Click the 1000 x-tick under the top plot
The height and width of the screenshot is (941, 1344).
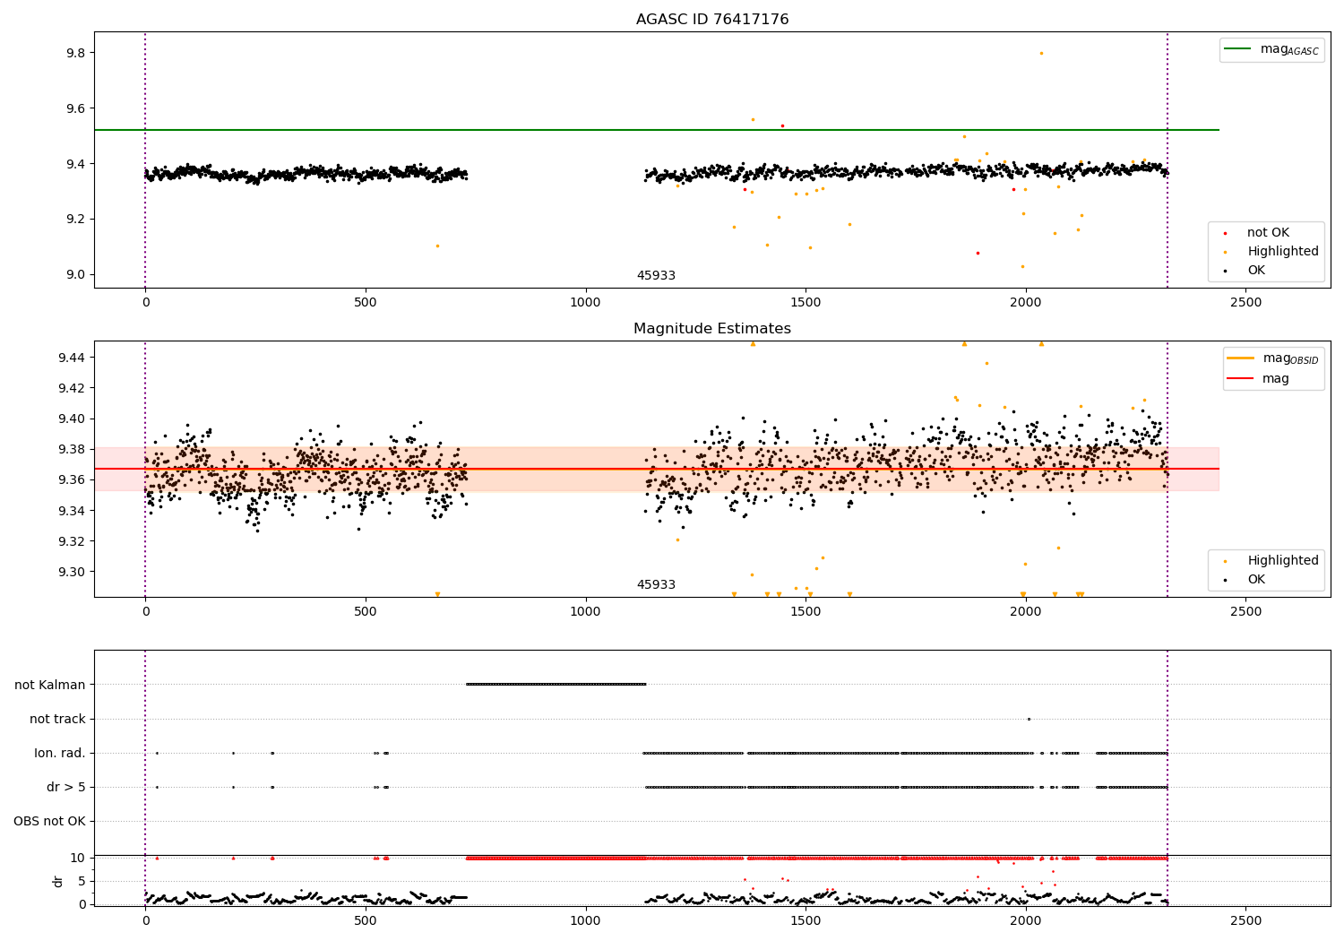[585, 303]
